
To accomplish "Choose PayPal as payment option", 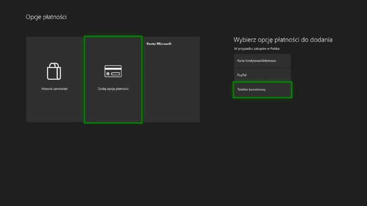I will 262,75.
